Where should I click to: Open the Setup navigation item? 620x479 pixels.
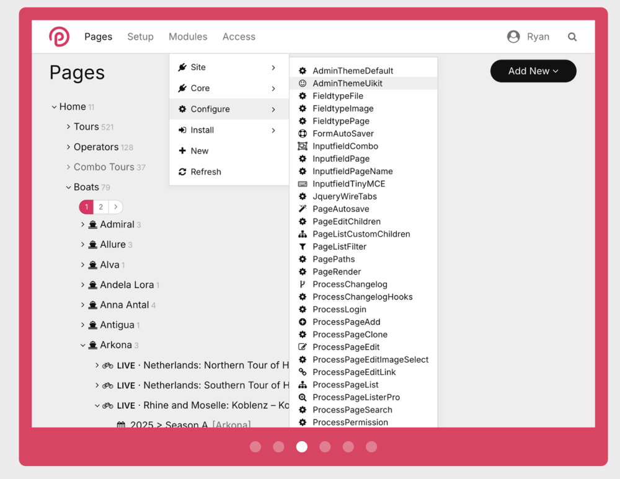coord(140,37)
